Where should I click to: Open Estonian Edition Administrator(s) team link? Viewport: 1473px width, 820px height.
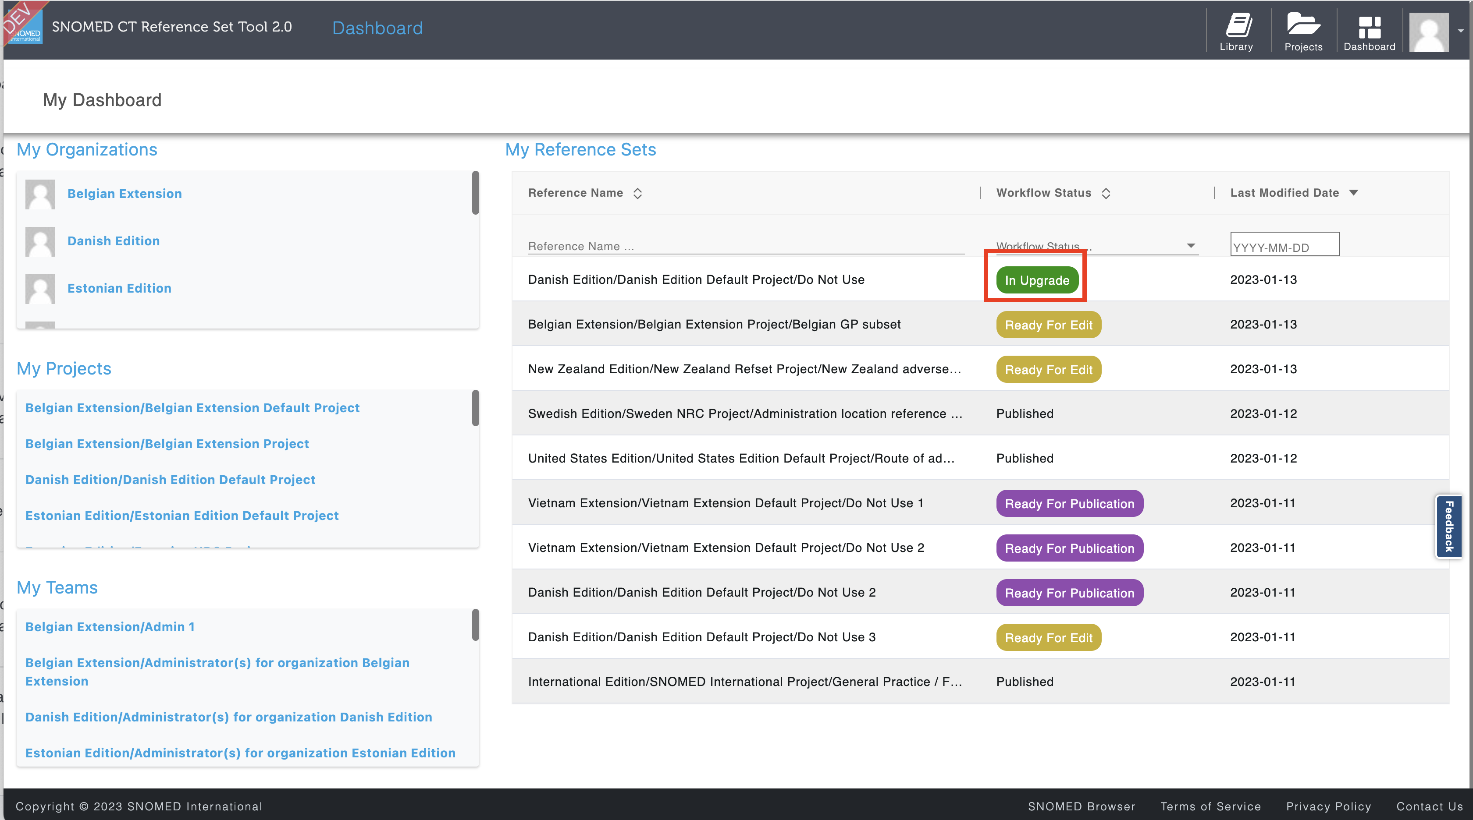tap(240, 753)
